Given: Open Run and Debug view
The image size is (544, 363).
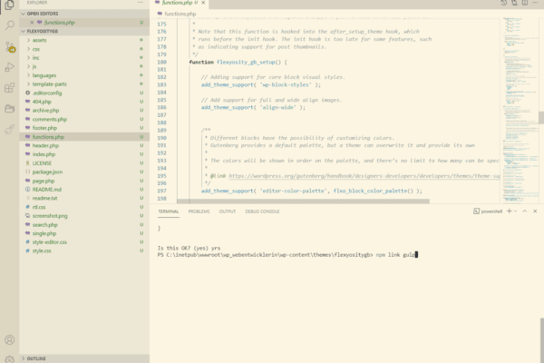Looking at the screenshot, I should point(10,67).
